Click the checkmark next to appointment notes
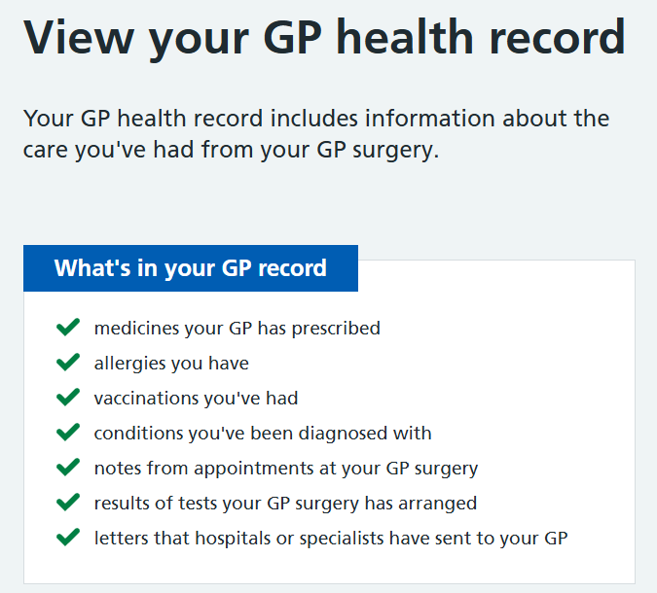 click(67, 468)
